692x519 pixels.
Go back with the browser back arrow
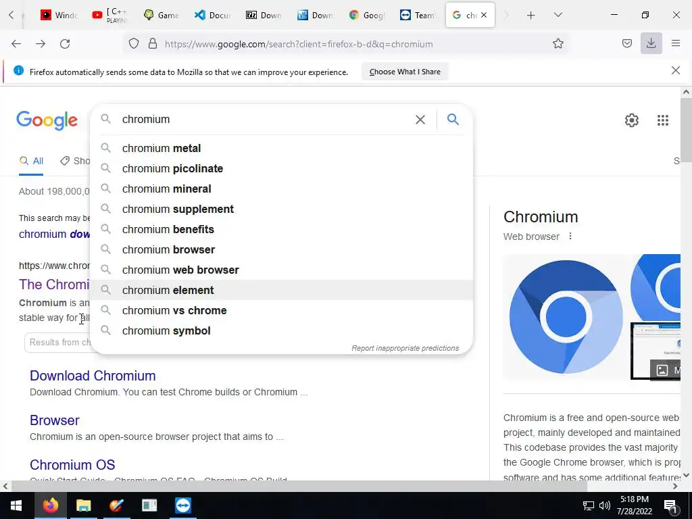[16, 44]
